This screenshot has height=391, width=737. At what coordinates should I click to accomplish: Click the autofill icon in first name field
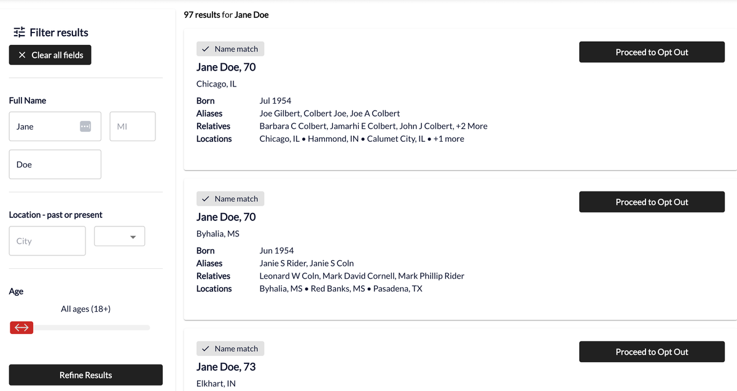click(x=85, y=126)
